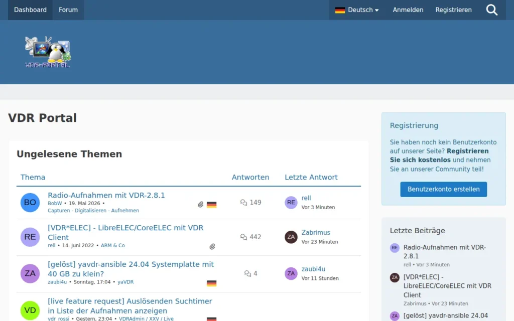
Task: Sort by the Antworten column header
Action: coord(250,177)
